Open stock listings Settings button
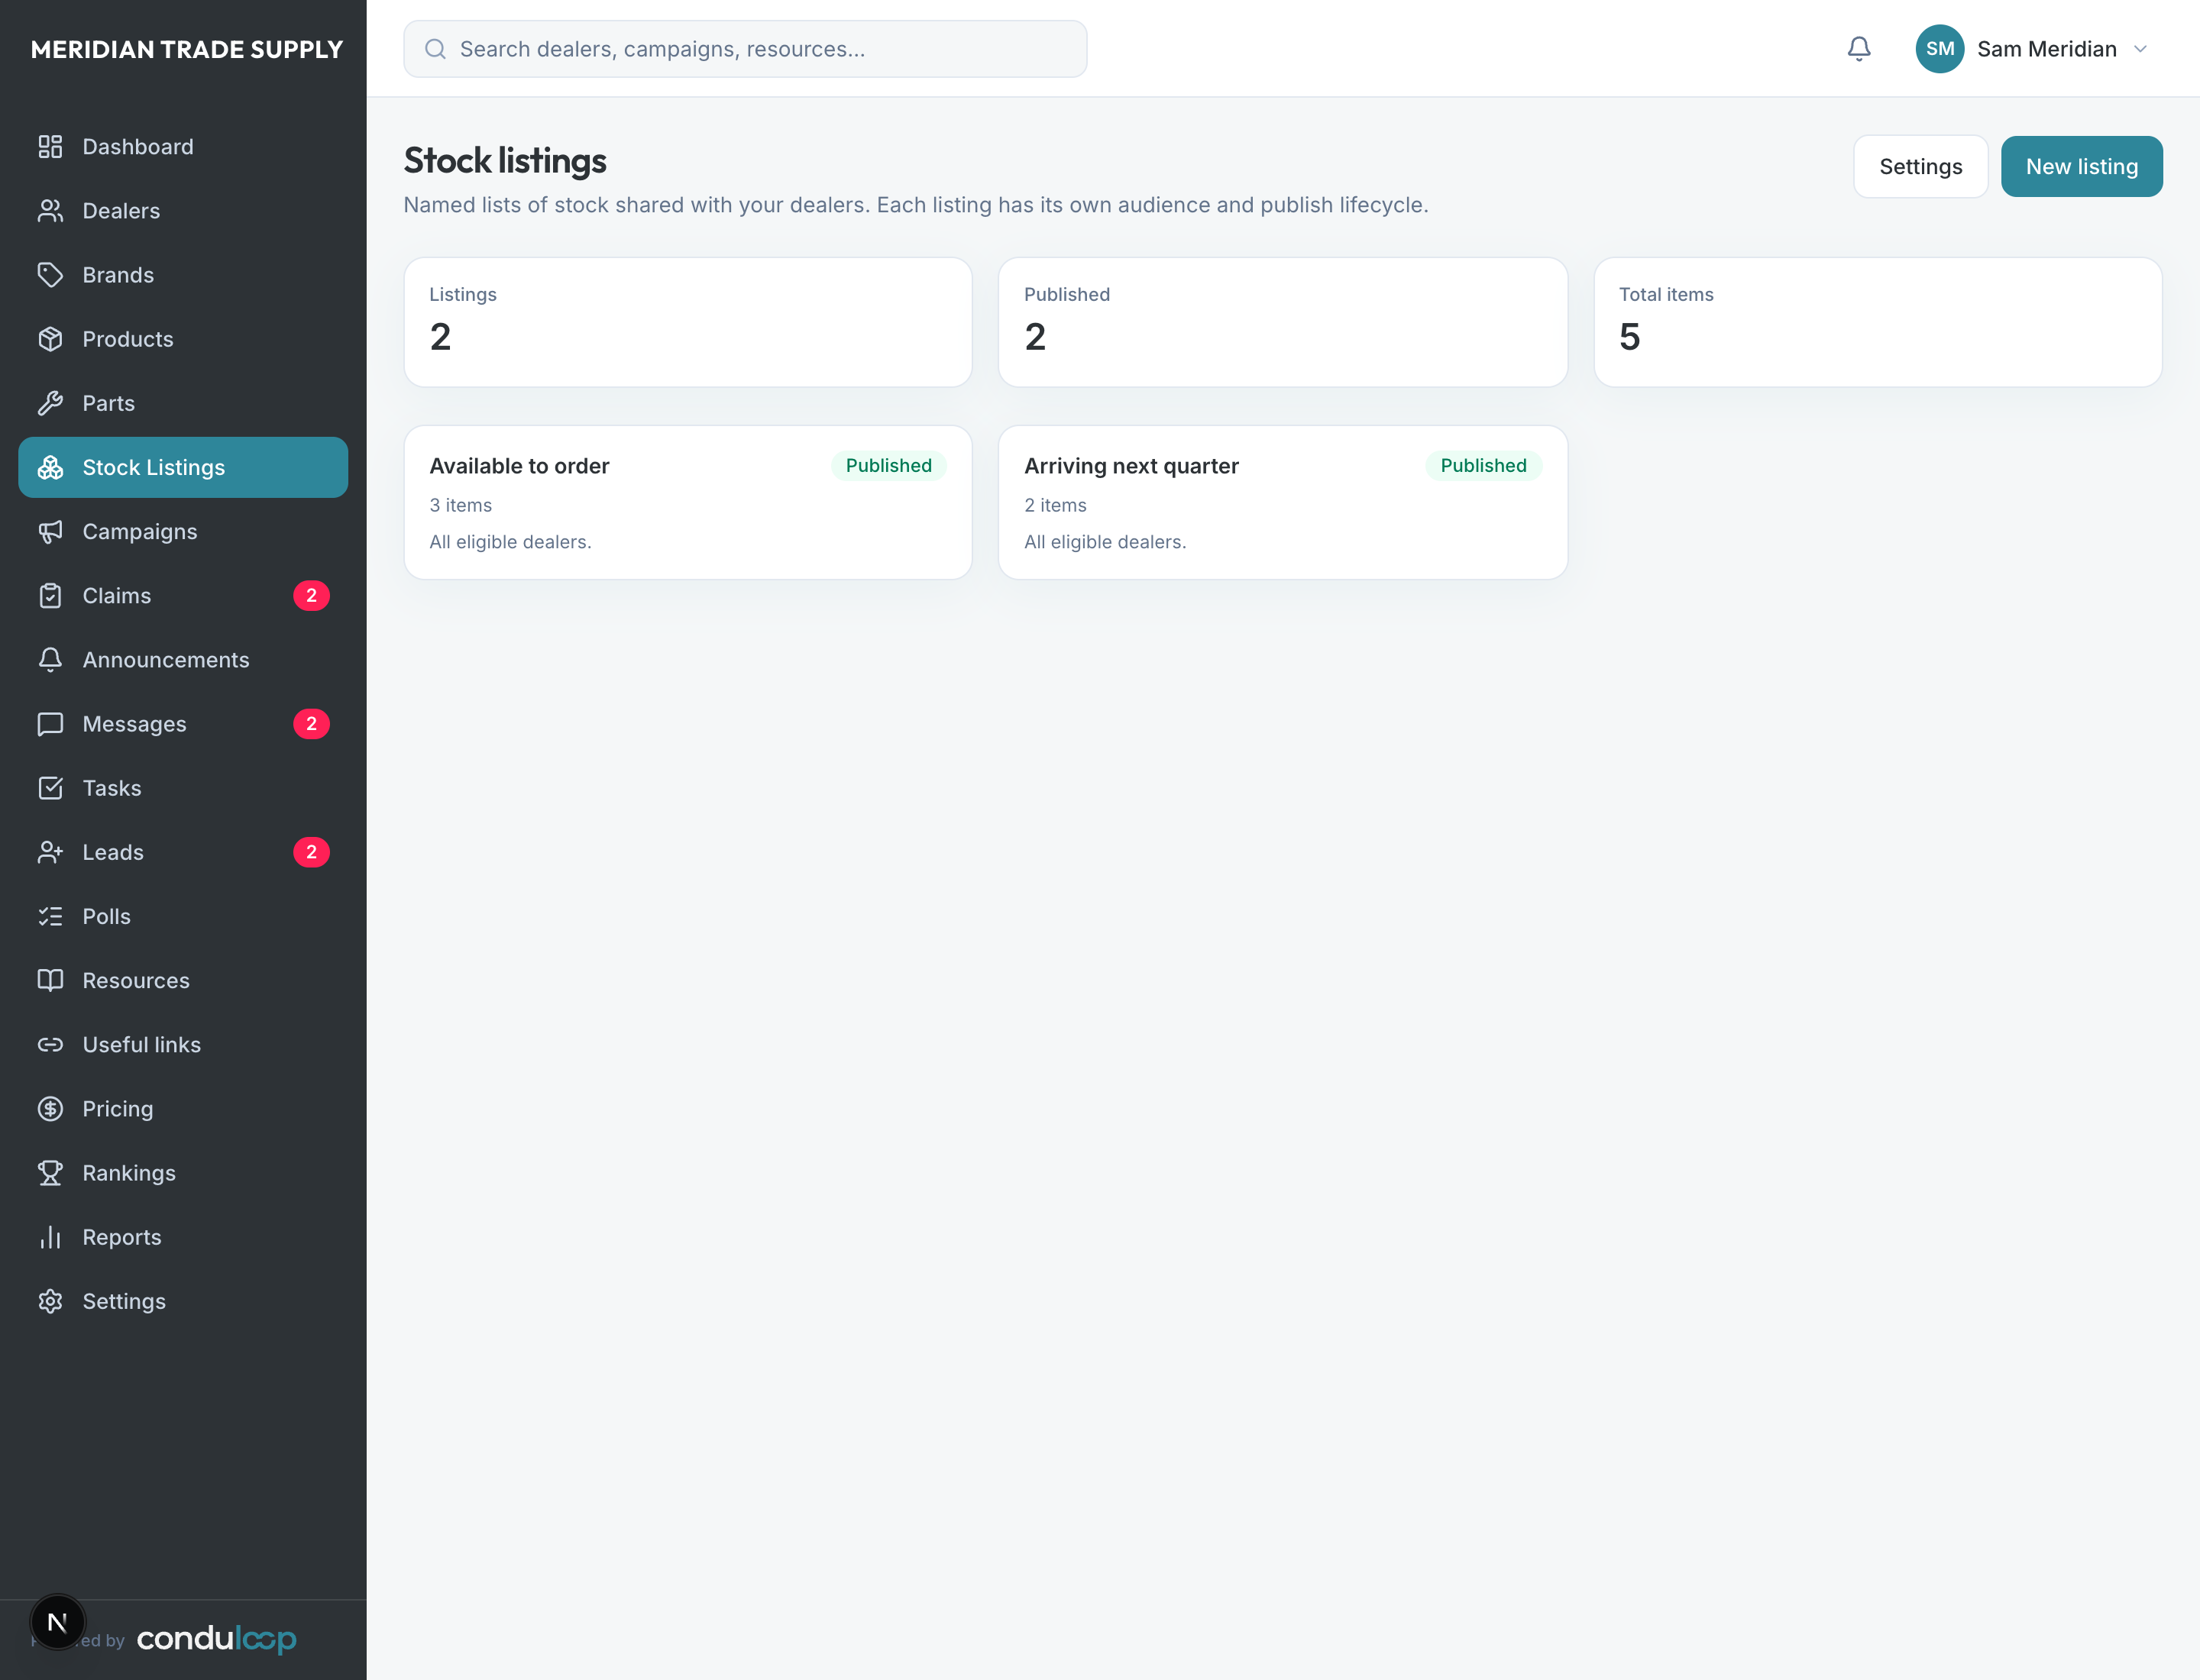This screenshot has width=2200, height=1680. pos(1920,166)
